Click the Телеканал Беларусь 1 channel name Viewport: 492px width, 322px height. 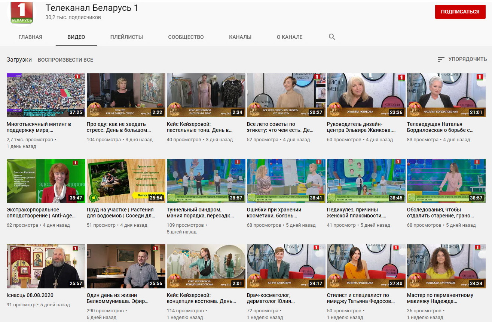point(92,7)
